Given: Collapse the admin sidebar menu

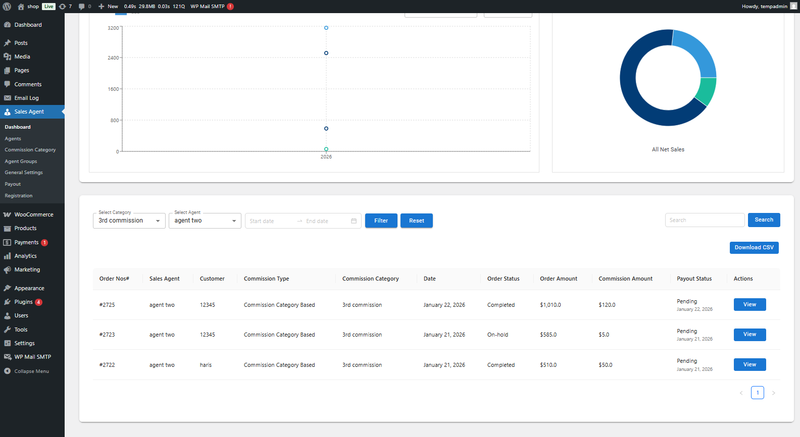Looking at the screenshot, I should coord(31,371).
